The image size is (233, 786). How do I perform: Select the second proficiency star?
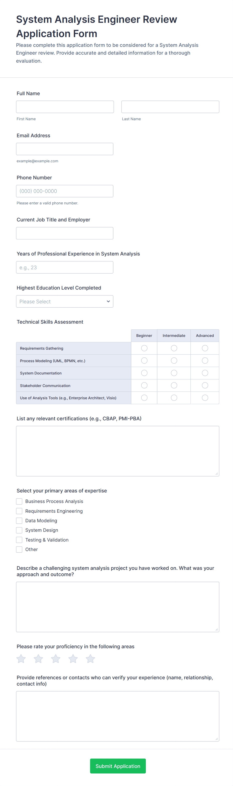[x=39, y=659]
